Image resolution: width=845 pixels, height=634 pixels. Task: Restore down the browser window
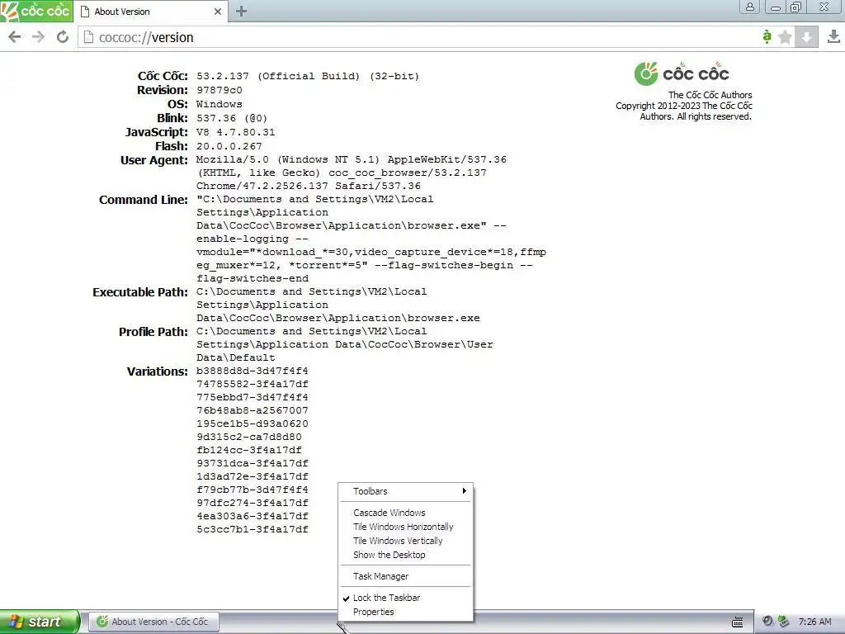(x=796, y=7)
